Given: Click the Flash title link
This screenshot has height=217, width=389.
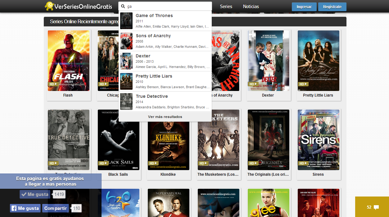Looking at the screenshot, I should [68, 95].
